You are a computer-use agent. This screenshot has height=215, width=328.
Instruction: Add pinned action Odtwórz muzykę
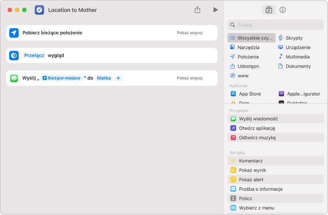pyautogui.click(x=276, y=137)
